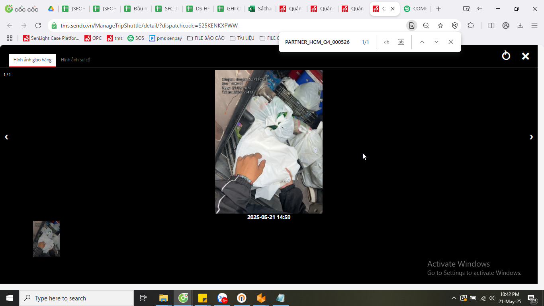Show hidden system tray icons
Viewport: 544px width, 306px height.
454,298
